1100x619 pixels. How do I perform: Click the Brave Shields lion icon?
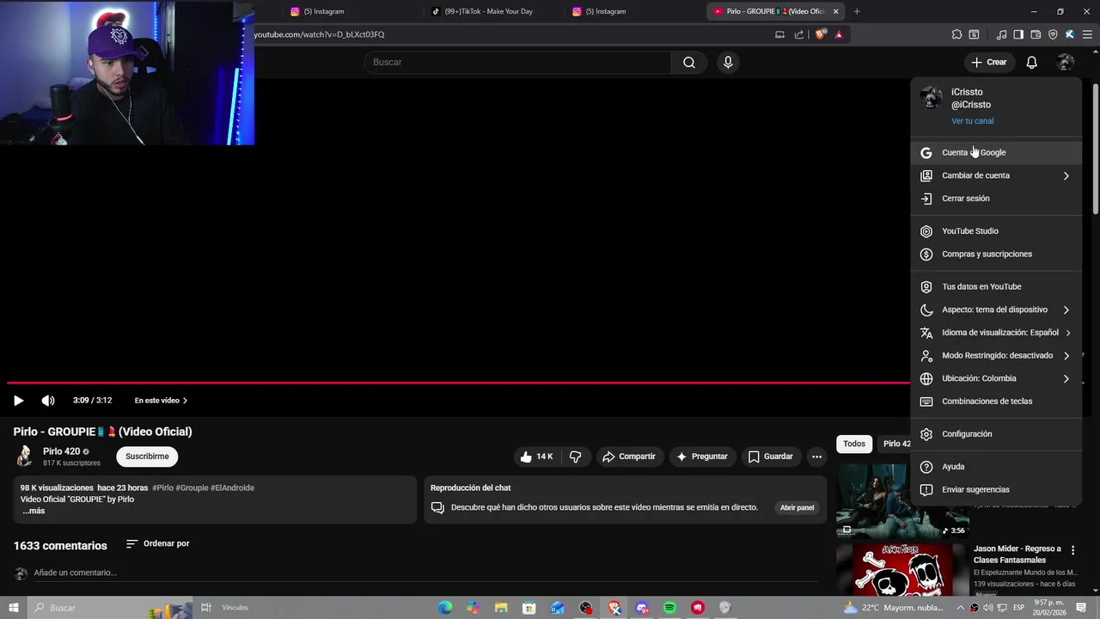coord(821,34)
